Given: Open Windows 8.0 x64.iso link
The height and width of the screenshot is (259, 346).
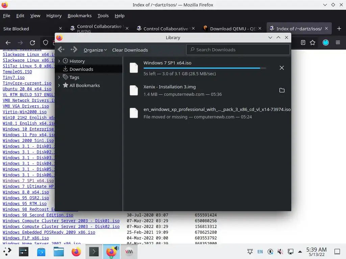Looking at the screenshot, I should 26,192.
